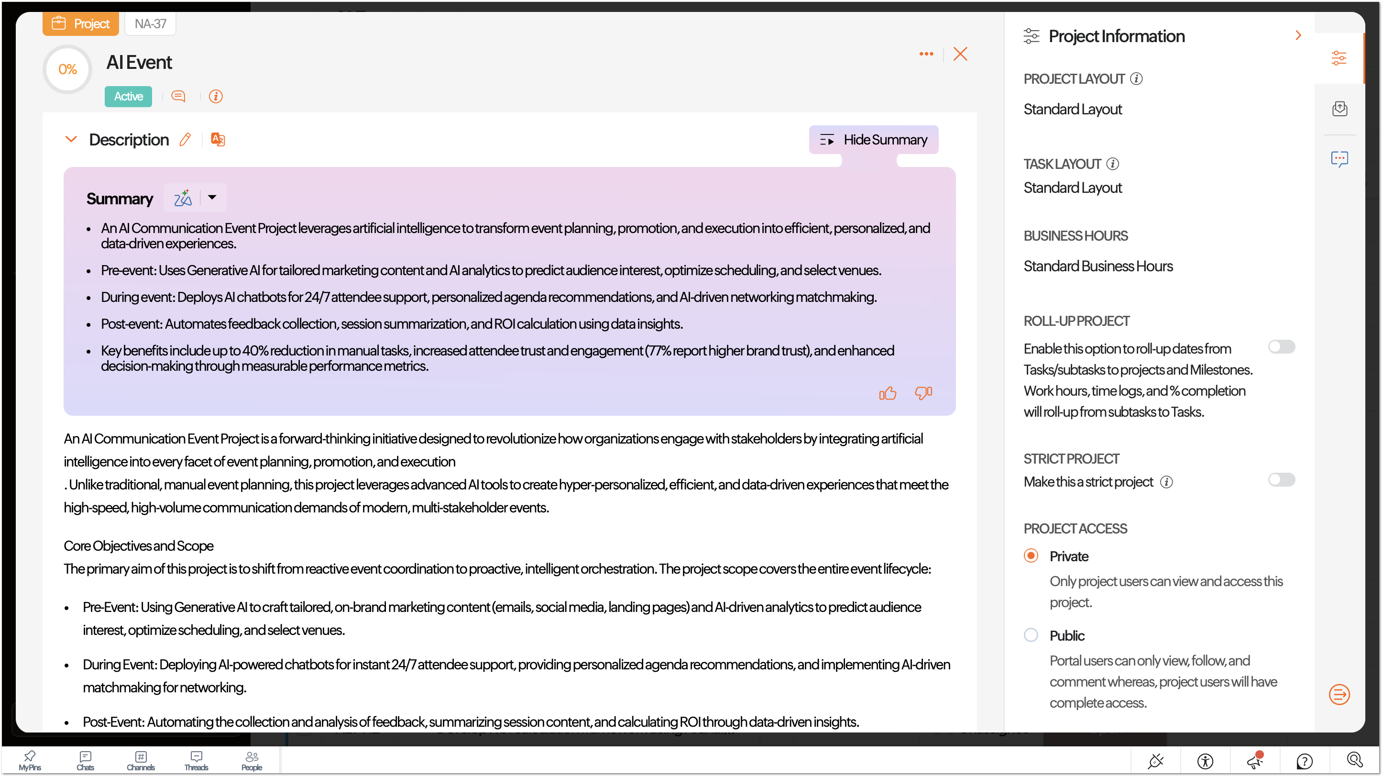Select the Public project access option
Viewport: 1383px width, 777px height.
point(1031,635)
